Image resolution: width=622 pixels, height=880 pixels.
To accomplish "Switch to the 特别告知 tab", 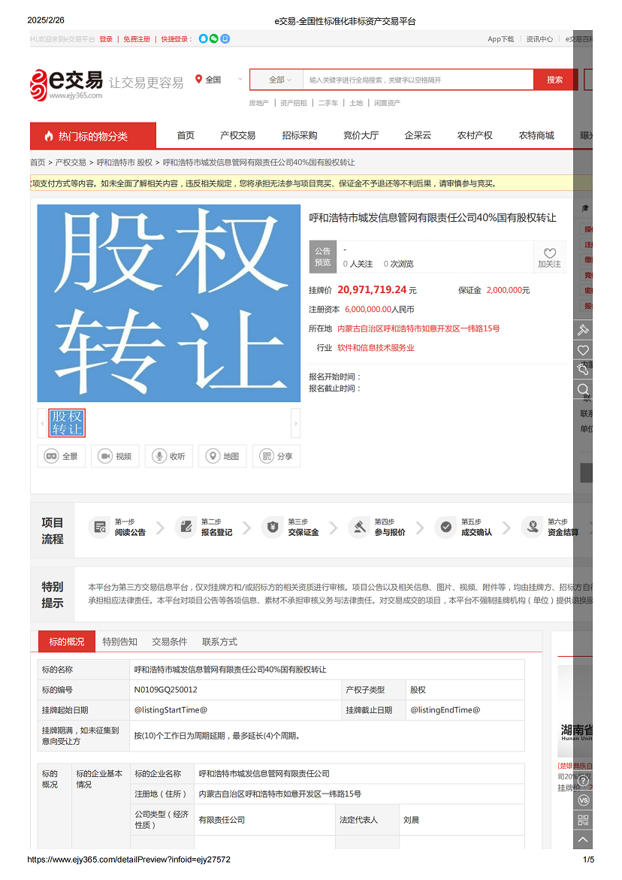I will (x=120, y=642).
